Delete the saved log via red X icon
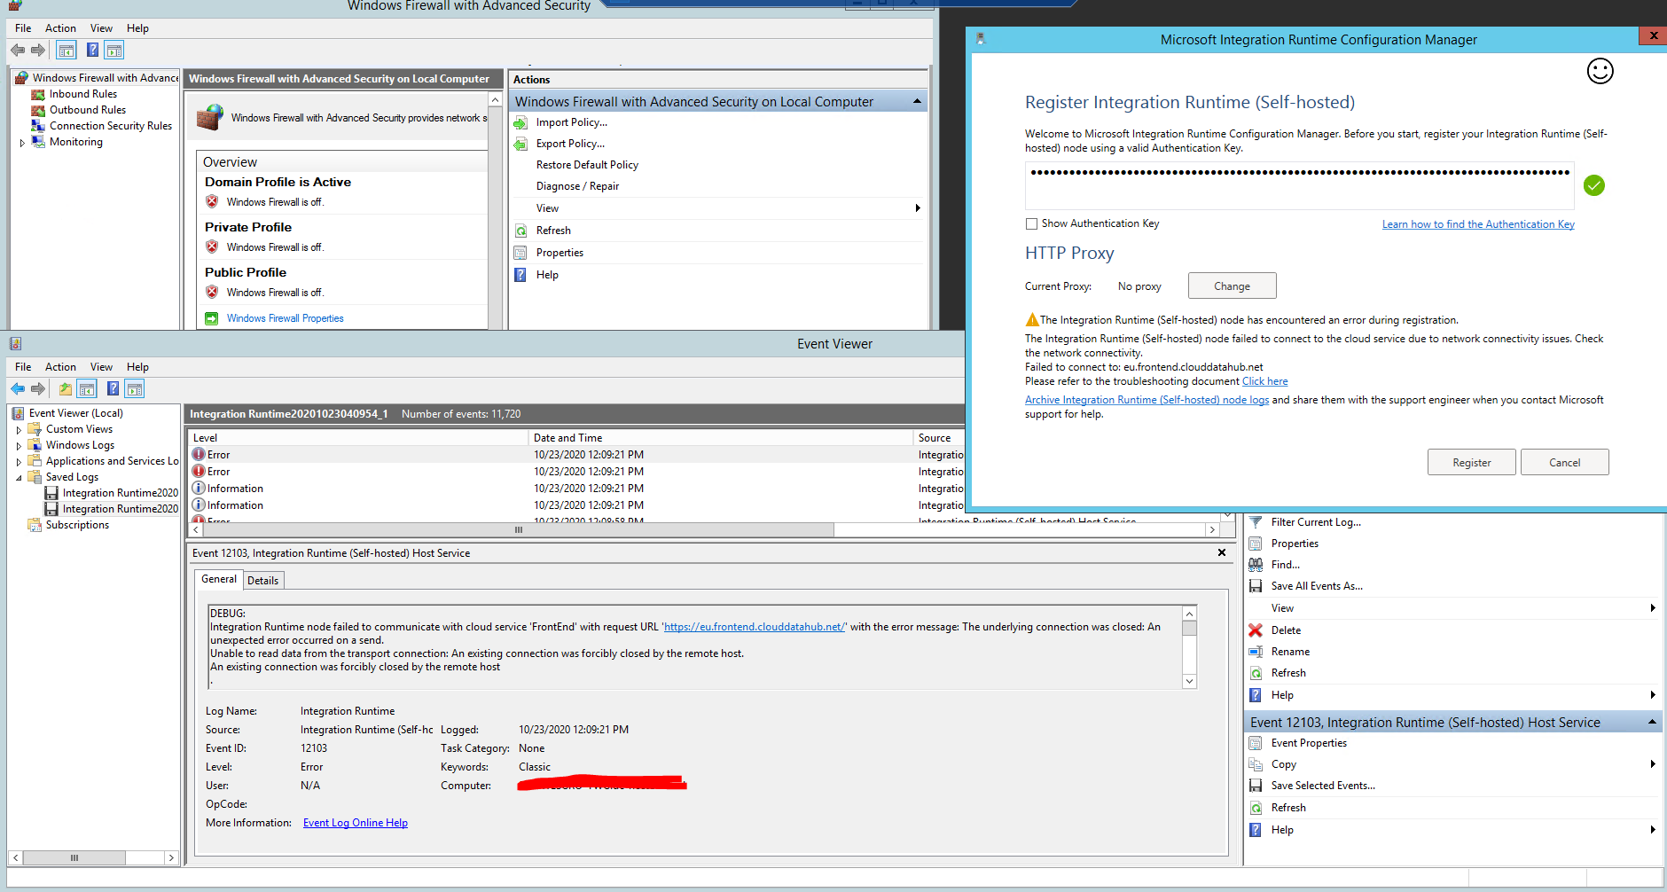1667x892 pixels. pyautogui.click(x=1256, y=630)
